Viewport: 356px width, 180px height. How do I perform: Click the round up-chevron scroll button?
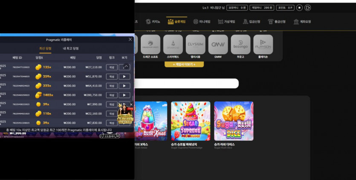coord(127,67)
